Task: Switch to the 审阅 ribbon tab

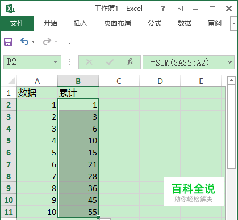Action: click(x=215, y=23)
